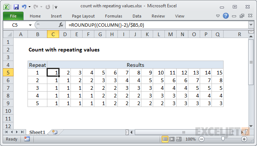Click the formula bar with ROUNDUP formula
The image size is (257, 146).
157,25
